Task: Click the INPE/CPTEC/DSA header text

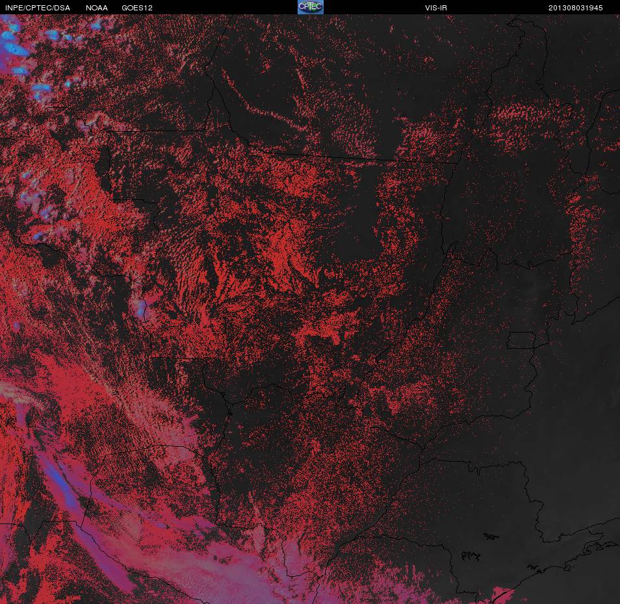Action: pyautogui.click(x=38, y=8)
